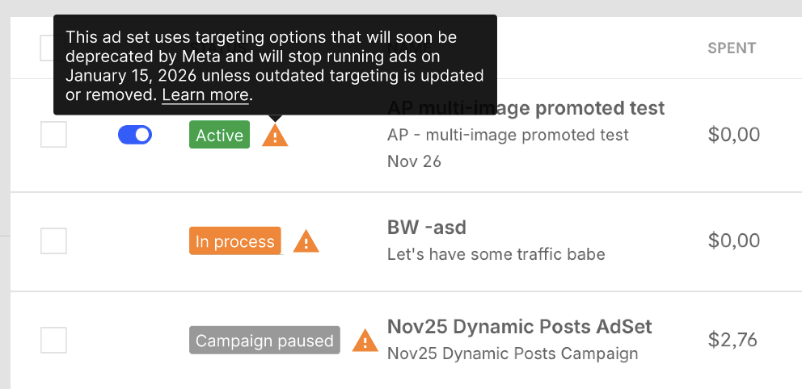The height and width of the screenshot is (389, 802).
Task: Open the Nov25 Dynamic Posts AdSet
Action: [519, 327]
